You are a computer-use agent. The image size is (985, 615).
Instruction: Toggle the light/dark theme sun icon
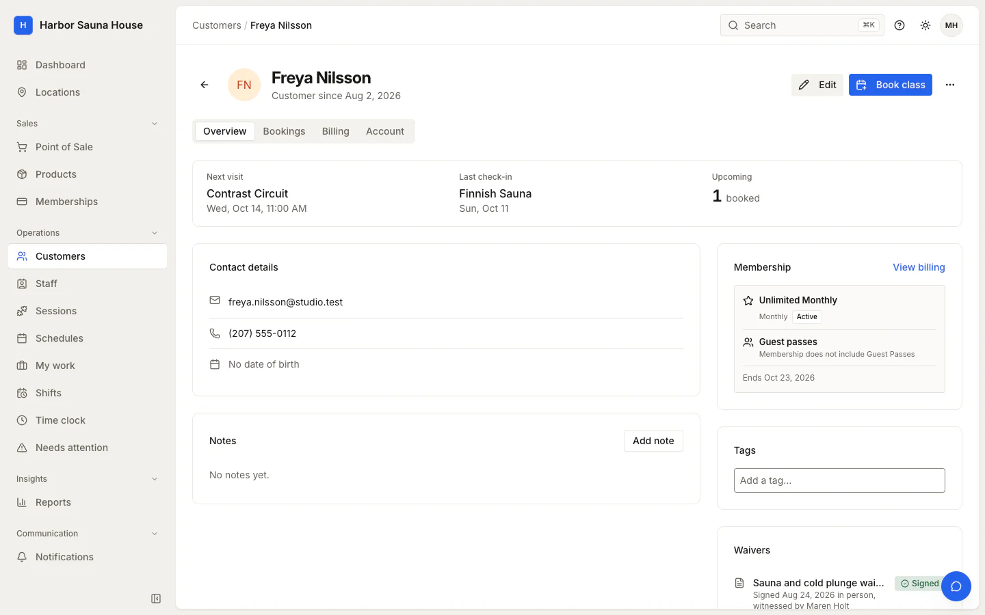(x=925, y=25)
